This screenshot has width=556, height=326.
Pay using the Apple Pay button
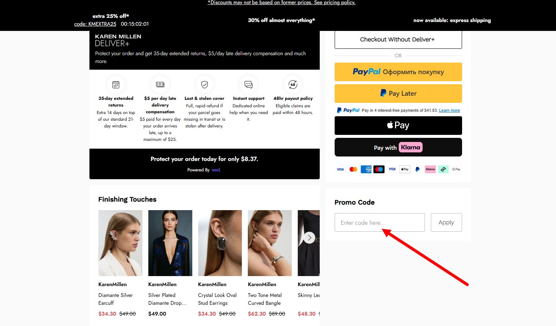pos(398,126)
